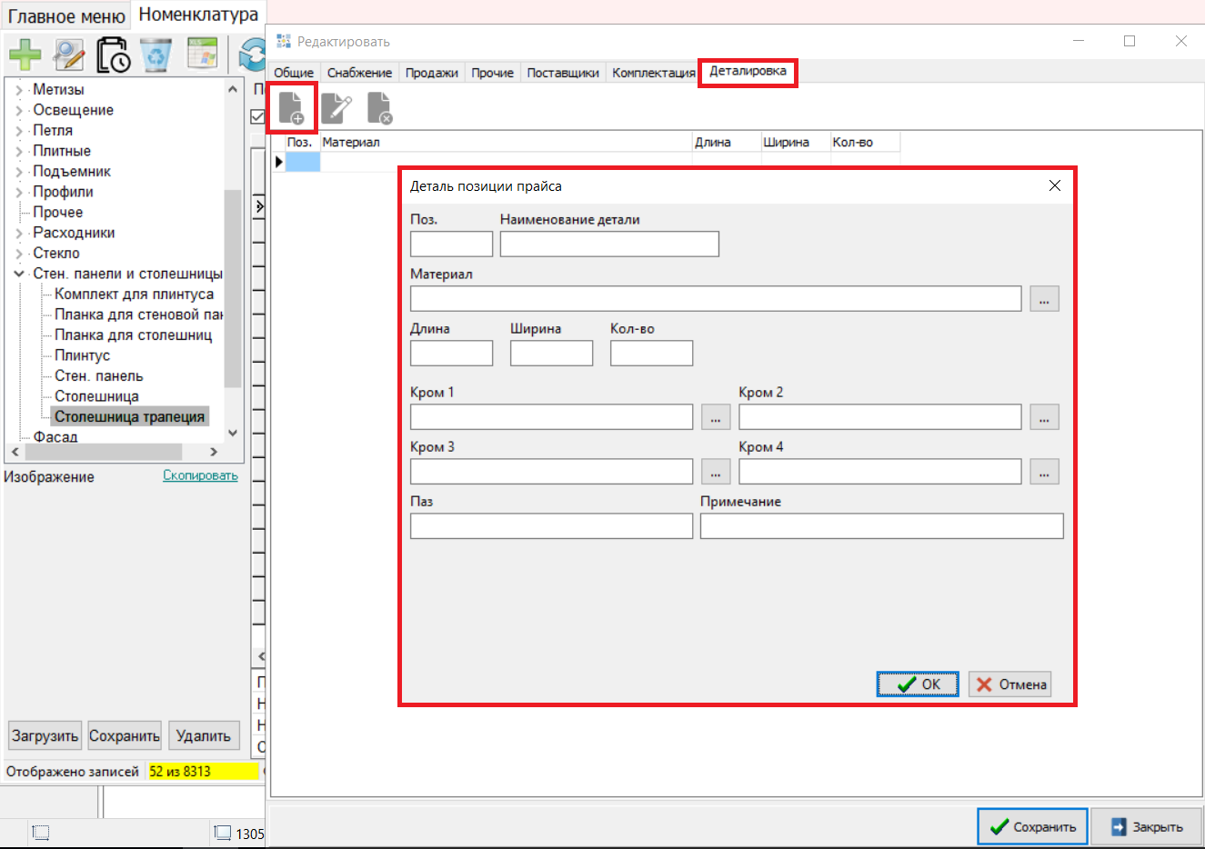Switch to the Комплектация tab
Image resolution: width=1205 pixels, height=849 pixels.
(653, 73)
